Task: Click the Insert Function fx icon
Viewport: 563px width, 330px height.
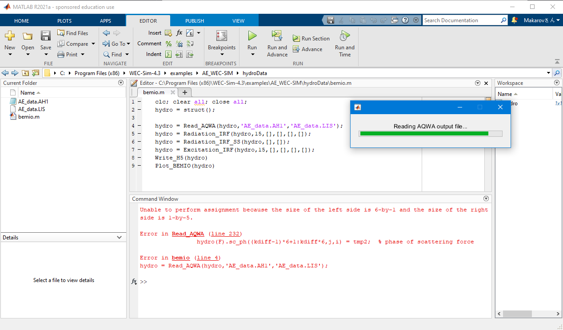Action: pos(179,32)
